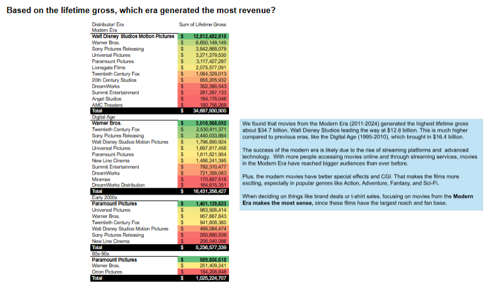Click the value 250,690,539

pos(213,235)
